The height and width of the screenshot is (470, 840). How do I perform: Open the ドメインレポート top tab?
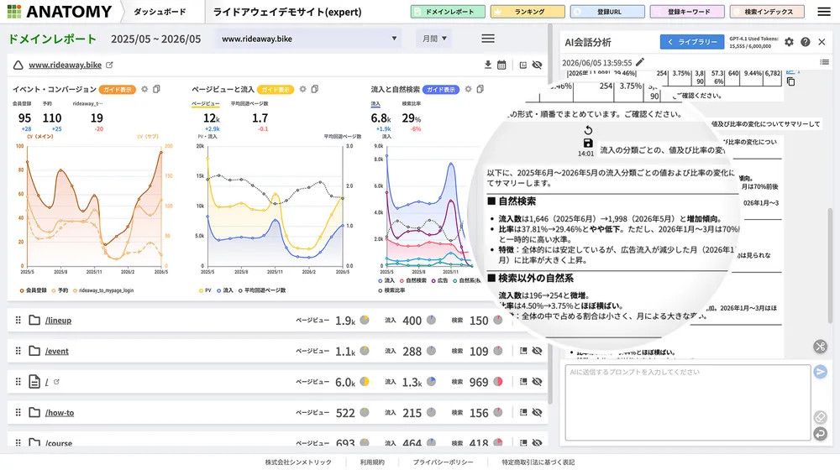[448, 11]
